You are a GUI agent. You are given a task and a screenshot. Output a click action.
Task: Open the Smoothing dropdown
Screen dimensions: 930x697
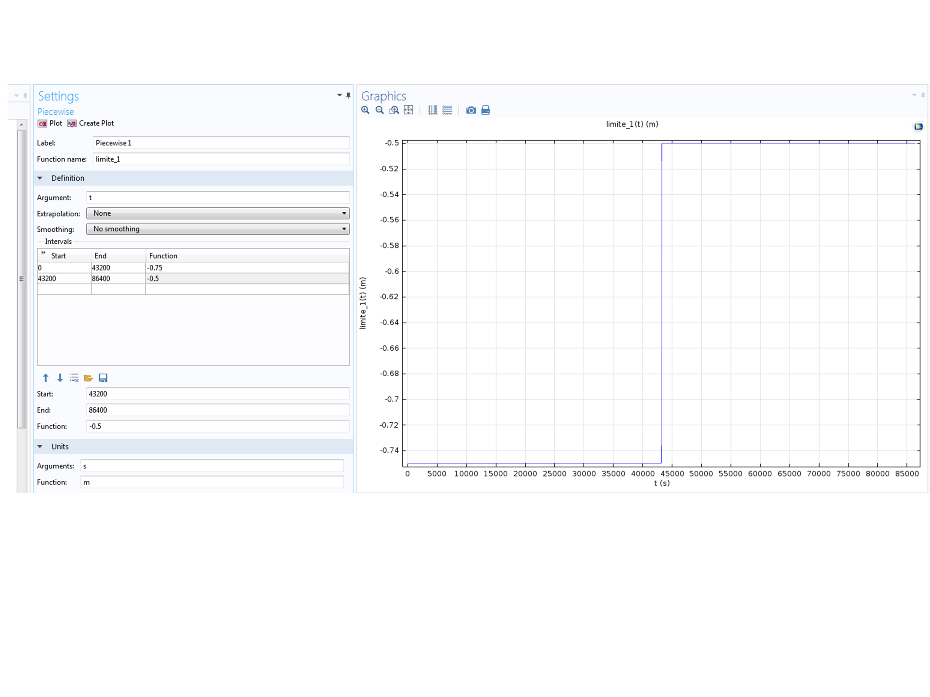218,229
